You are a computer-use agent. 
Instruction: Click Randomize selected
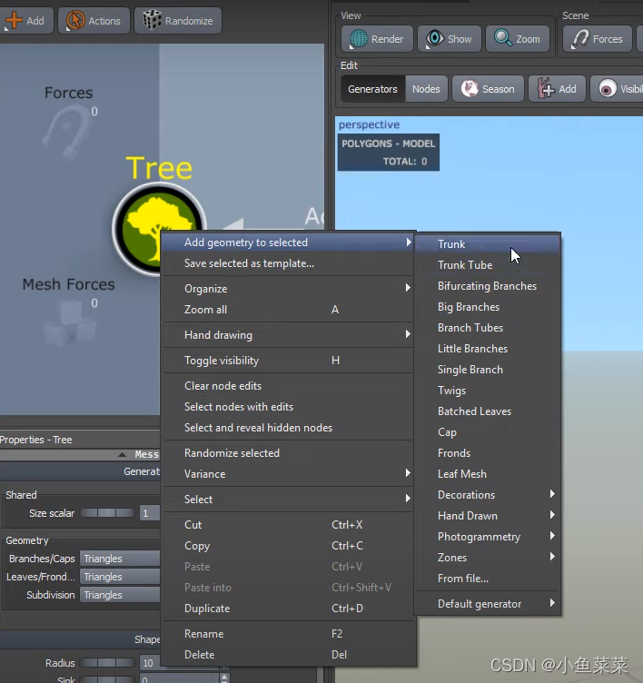tap(288, 453)
